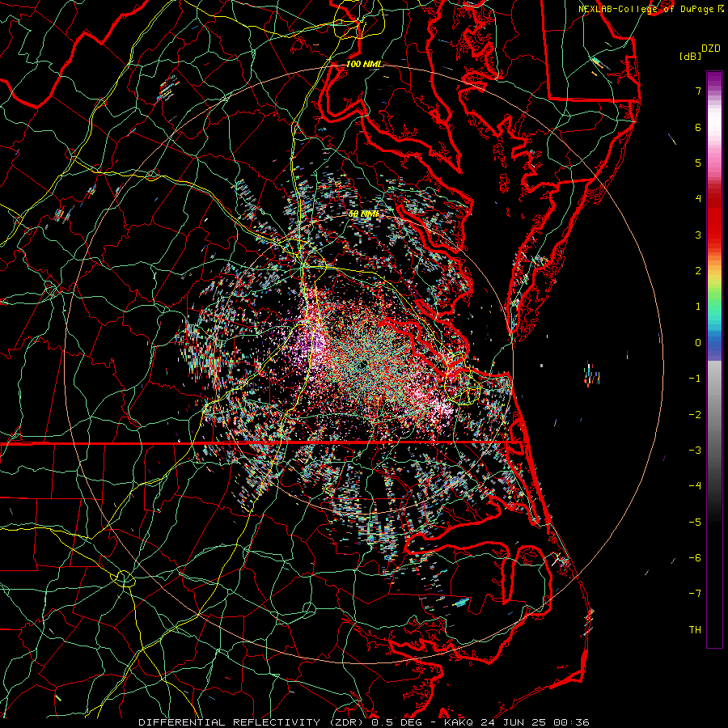Click the 7 dB scale label
The height and width of the screenshot is (728, 728).
point(698,91)
